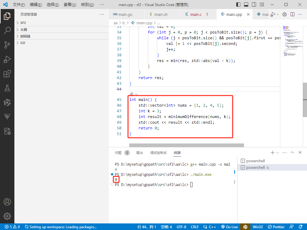Open Customize Layout icon
The width and height of the screenshot is (307, 230).
262,4
